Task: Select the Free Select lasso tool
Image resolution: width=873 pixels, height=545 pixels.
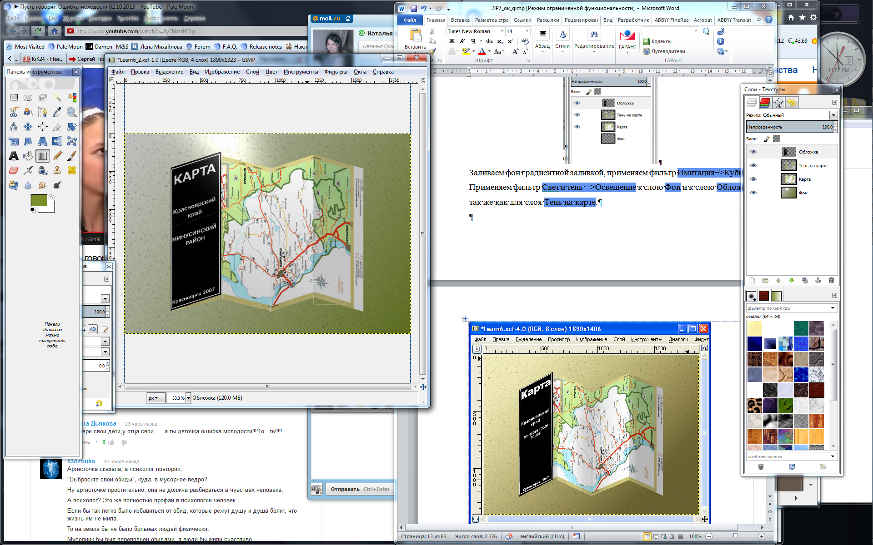Action: coord(43,98)
